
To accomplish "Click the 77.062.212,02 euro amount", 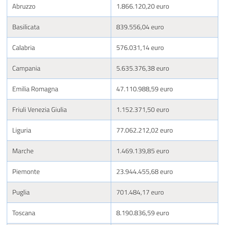I will click(144, 130).
